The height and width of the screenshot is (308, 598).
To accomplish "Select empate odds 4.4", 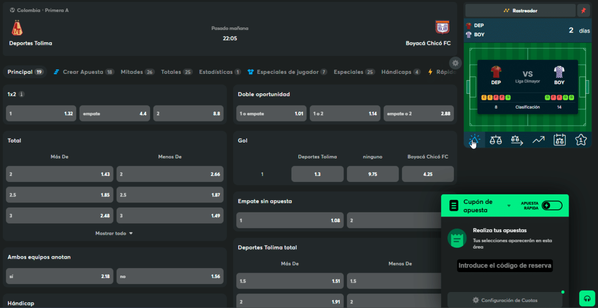I will point(115,114).
